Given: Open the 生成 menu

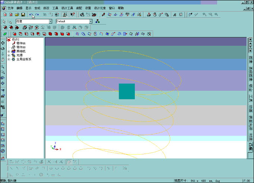Looking at the screenshot, I should pos(37,8).
